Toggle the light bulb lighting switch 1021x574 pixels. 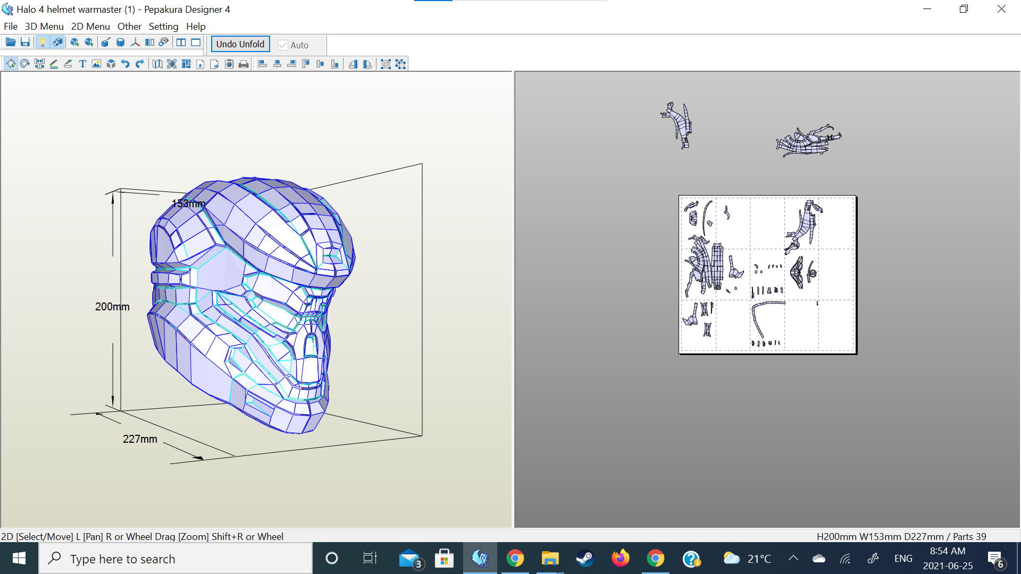(43, 43)
